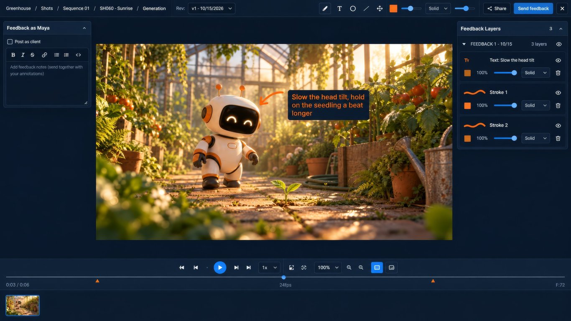Delete the Text: Slow the head tilt layer
Image resolution: width=571 pixels, height=321 pixels.
(x=558, y=73)
